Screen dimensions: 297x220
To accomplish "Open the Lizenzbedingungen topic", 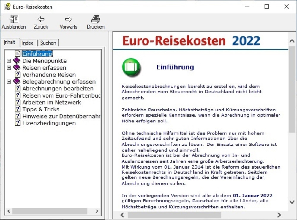I will pos(49,123).
